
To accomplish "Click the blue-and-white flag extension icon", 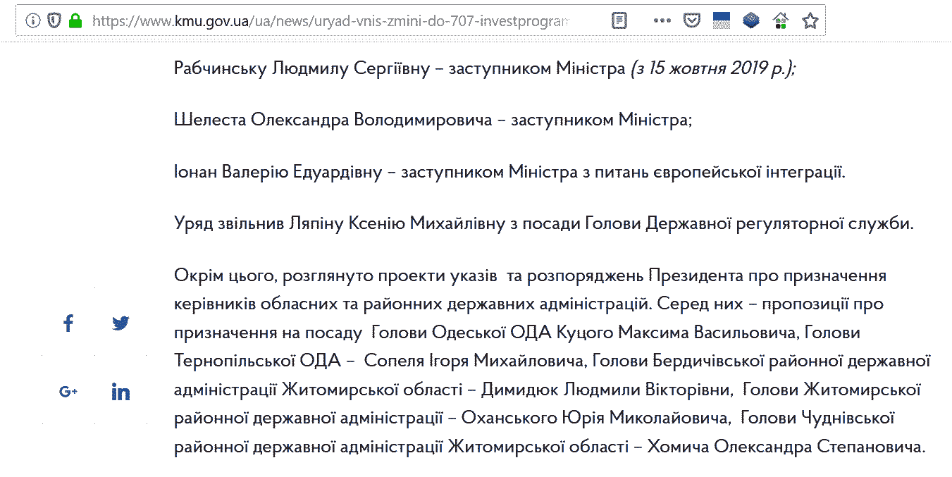I will pyautogui.click(x=722, y=20).
